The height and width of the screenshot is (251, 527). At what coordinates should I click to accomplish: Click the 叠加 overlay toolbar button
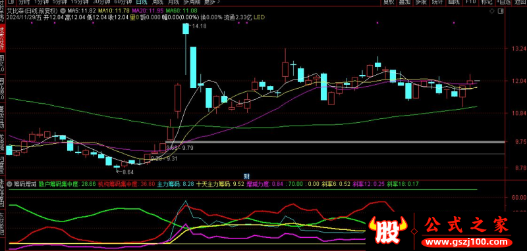pyautogui.click(x=404, y=2)
